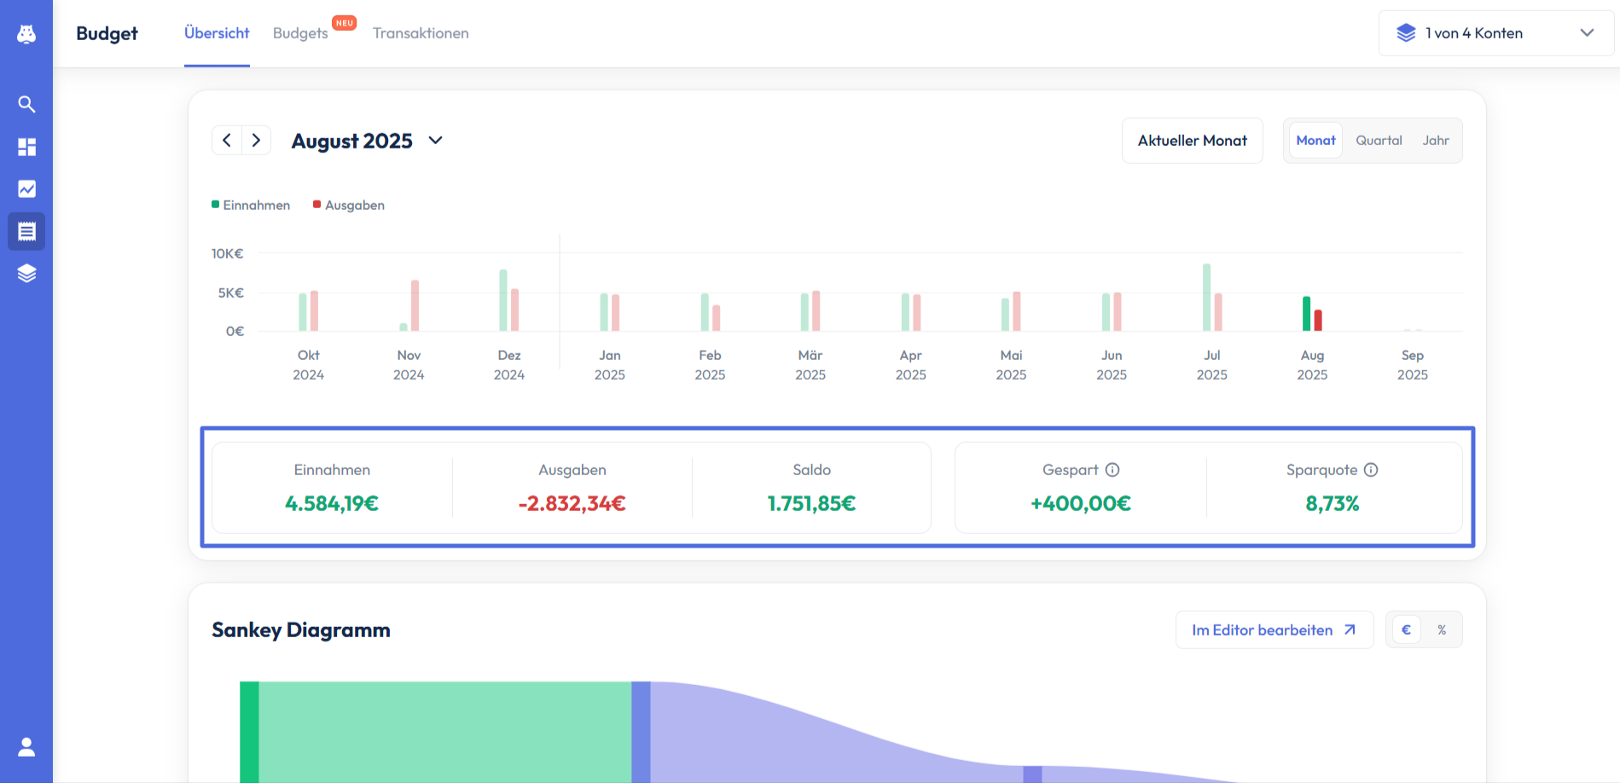Toggle Sankey diagram to percent view

pos(1442,630)
